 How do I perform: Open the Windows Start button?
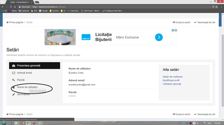click(4, 123)
